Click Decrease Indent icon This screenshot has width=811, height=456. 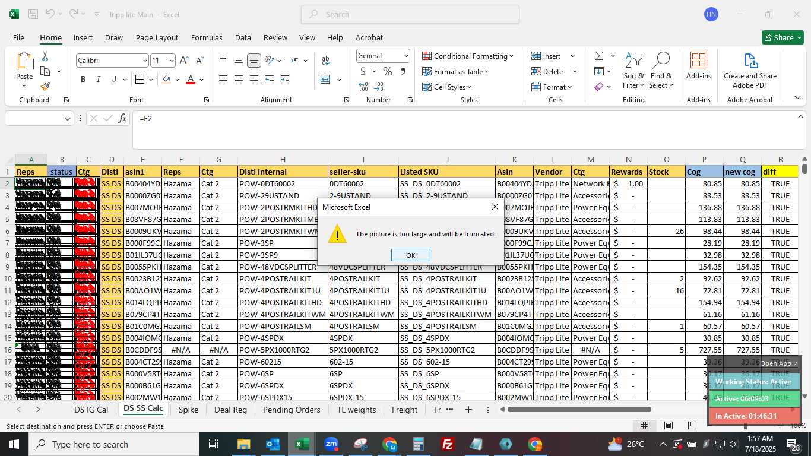[x=270, y=79]
